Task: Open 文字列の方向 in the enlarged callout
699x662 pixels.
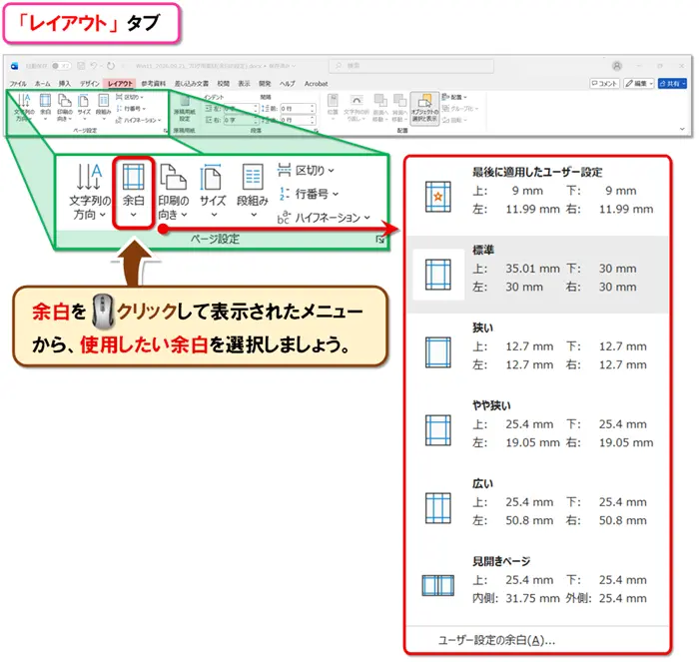Action: tap(89, 192)
